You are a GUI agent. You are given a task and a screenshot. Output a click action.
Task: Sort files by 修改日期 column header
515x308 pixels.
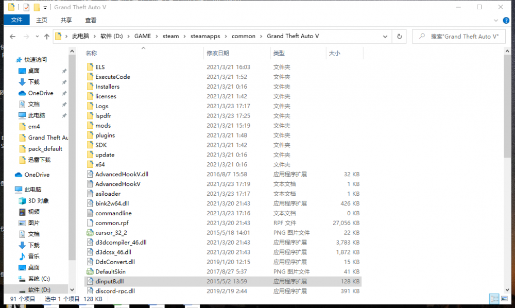pos(218,53)
